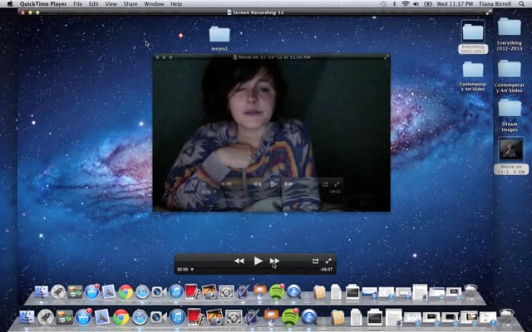Click the 00:00 elapsed time readout
This screenshot has height=332, width=532.
(x=182, y=269)
